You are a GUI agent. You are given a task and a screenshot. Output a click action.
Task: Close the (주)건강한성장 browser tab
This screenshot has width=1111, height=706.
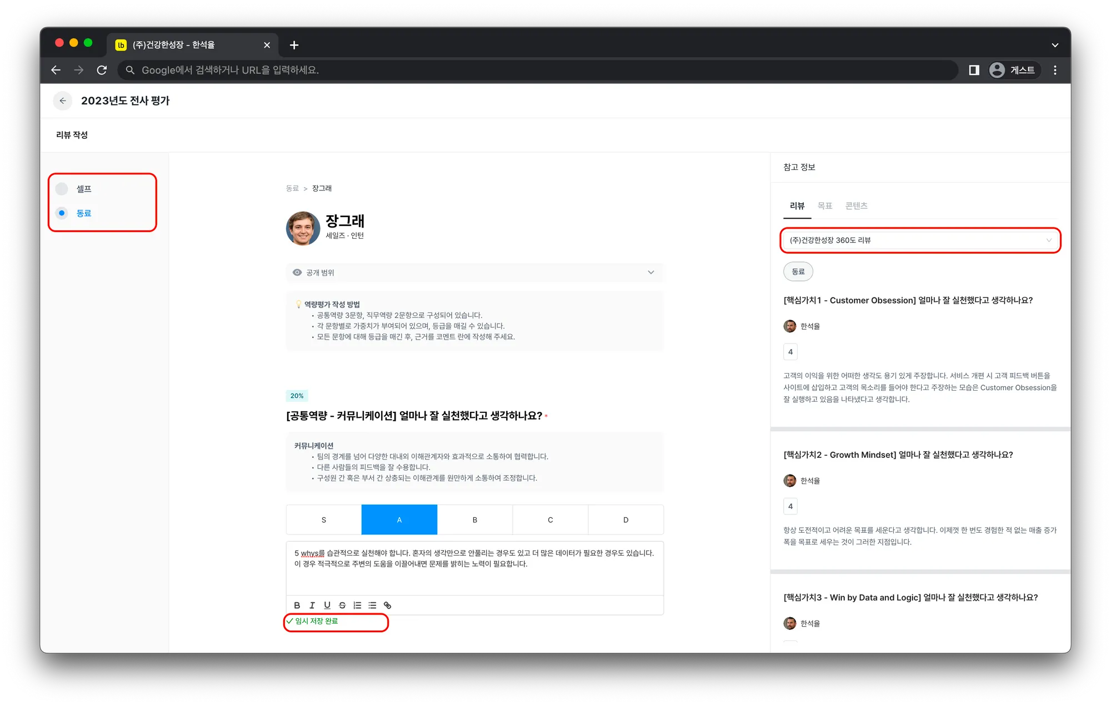267,45
